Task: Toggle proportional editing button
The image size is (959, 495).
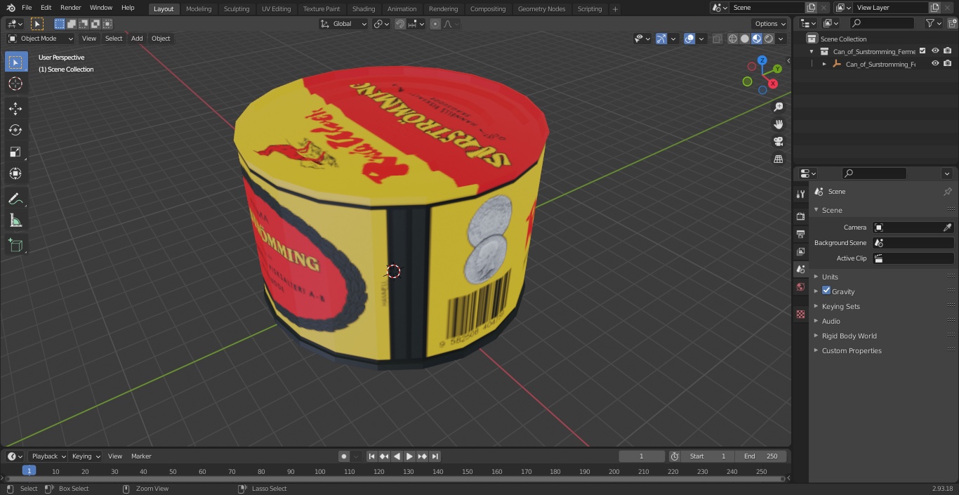Action: [435, 24]
